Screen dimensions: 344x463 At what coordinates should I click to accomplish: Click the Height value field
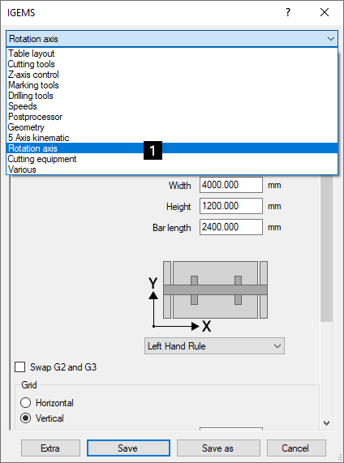coord(231,206)
